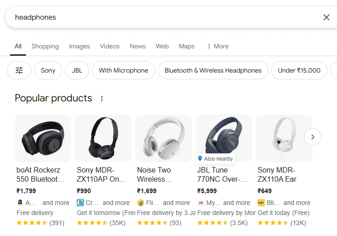
Task: Open the boAt Rockerz 550 product thumbnail
Action: 43,138
